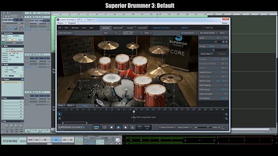Select the kick drum on the kit

[125, 89]
